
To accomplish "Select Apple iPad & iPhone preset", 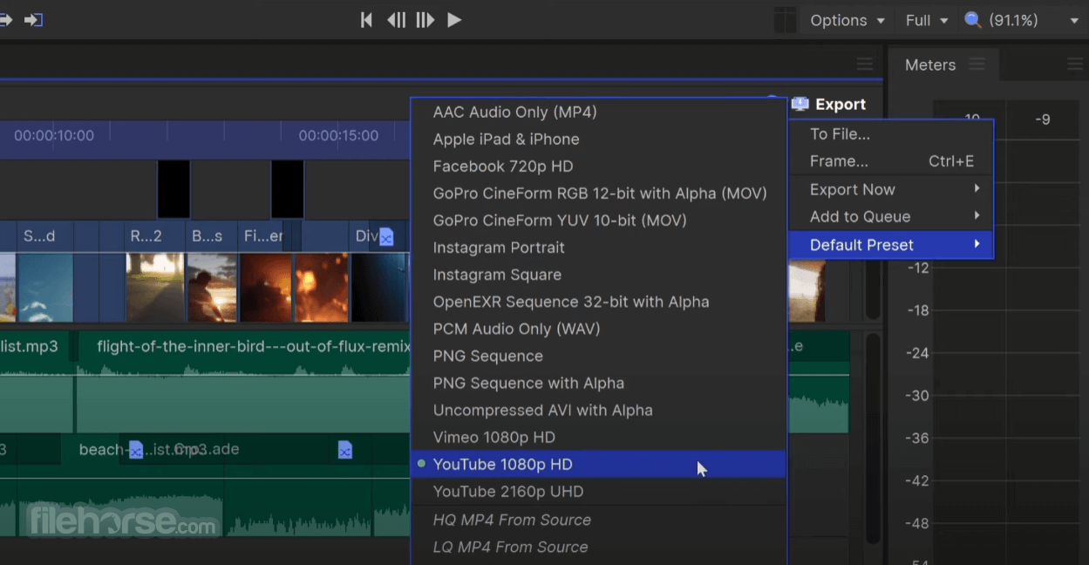I will coord(598,139).
